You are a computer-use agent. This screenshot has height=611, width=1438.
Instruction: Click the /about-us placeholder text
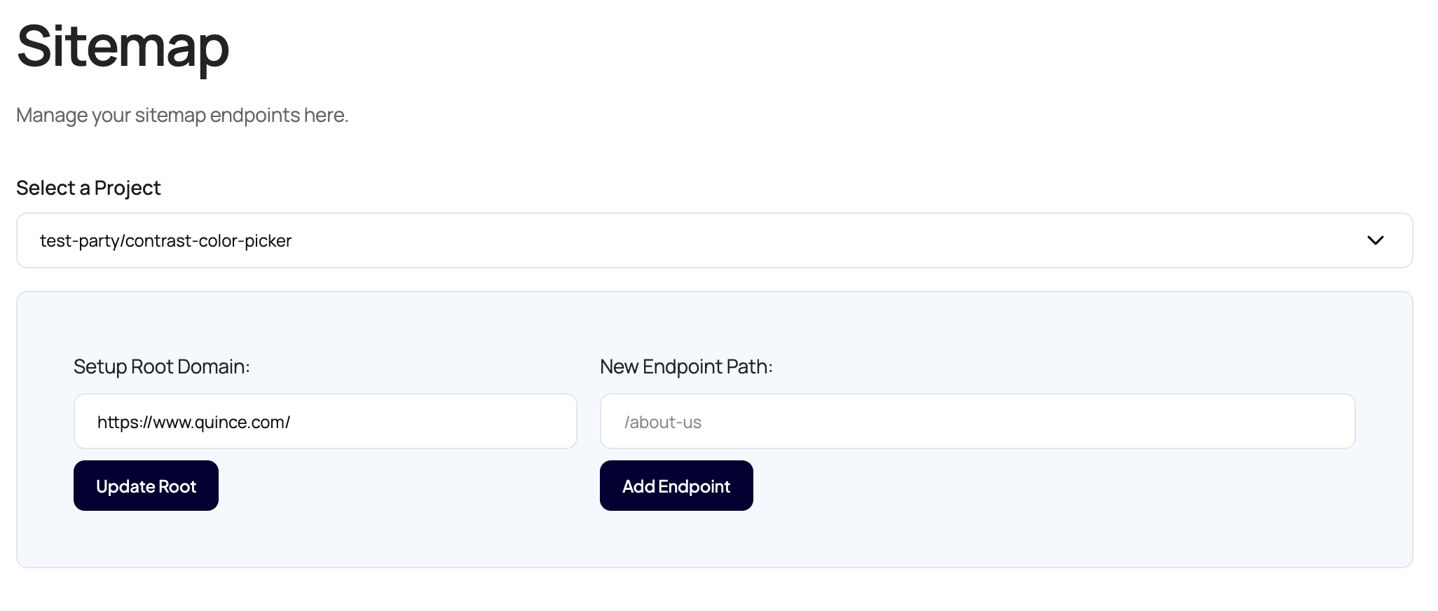point(662,422)
